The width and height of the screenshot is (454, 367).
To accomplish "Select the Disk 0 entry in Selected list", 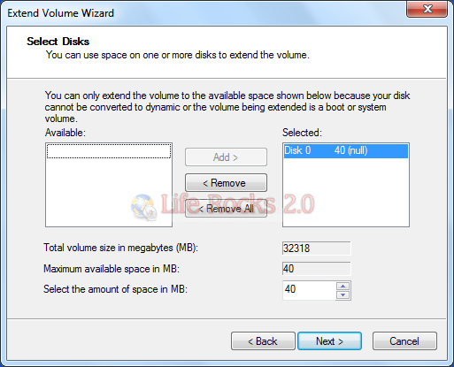I will [346, 150].
